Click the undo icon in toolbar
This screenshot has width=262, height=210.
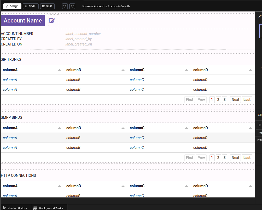click(x=65, y=6)
